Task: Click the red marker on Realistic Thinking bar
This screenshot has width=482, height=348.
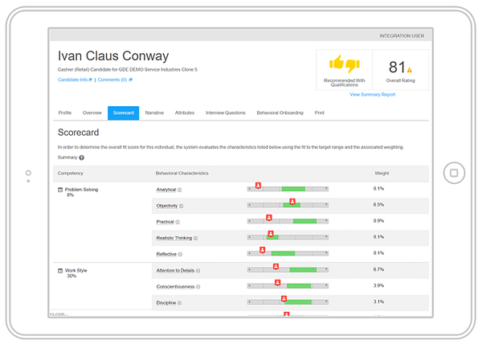Action: 271,234
